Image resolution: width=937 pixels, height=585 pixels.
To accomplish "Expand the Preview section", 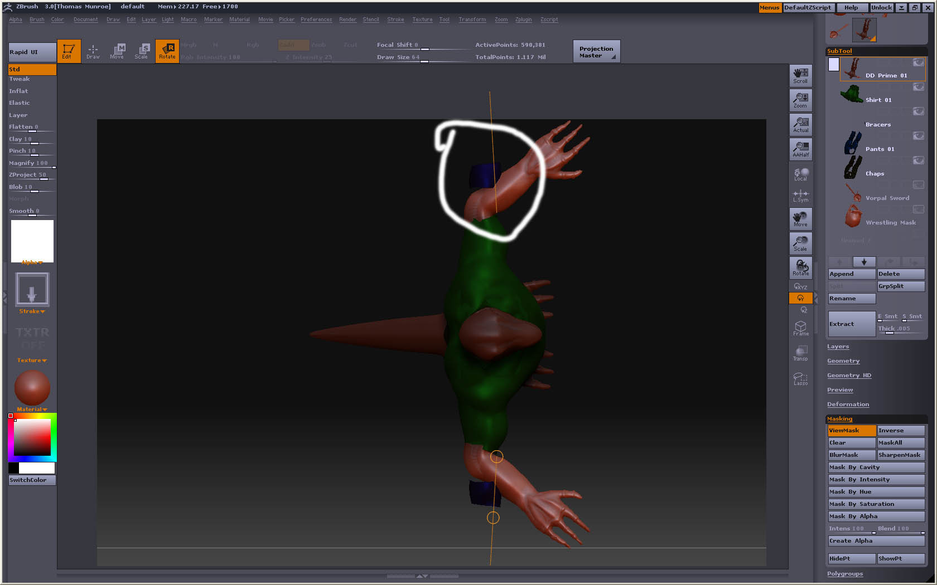I will coord(840,390).
